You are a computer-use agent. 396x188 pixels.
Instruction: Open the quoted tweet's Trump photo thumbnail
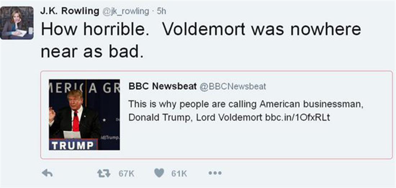(85, 115)
